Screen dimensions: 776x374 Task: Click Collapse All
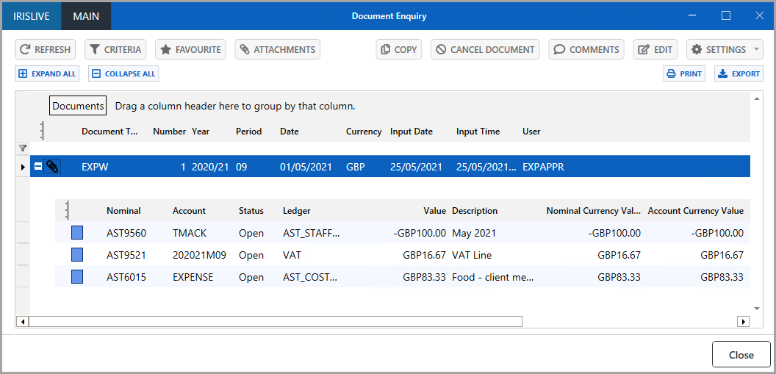(x=123, y=73)
